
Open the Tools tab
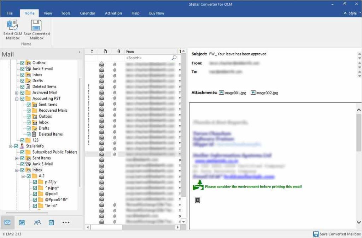[x=65, y=13]
